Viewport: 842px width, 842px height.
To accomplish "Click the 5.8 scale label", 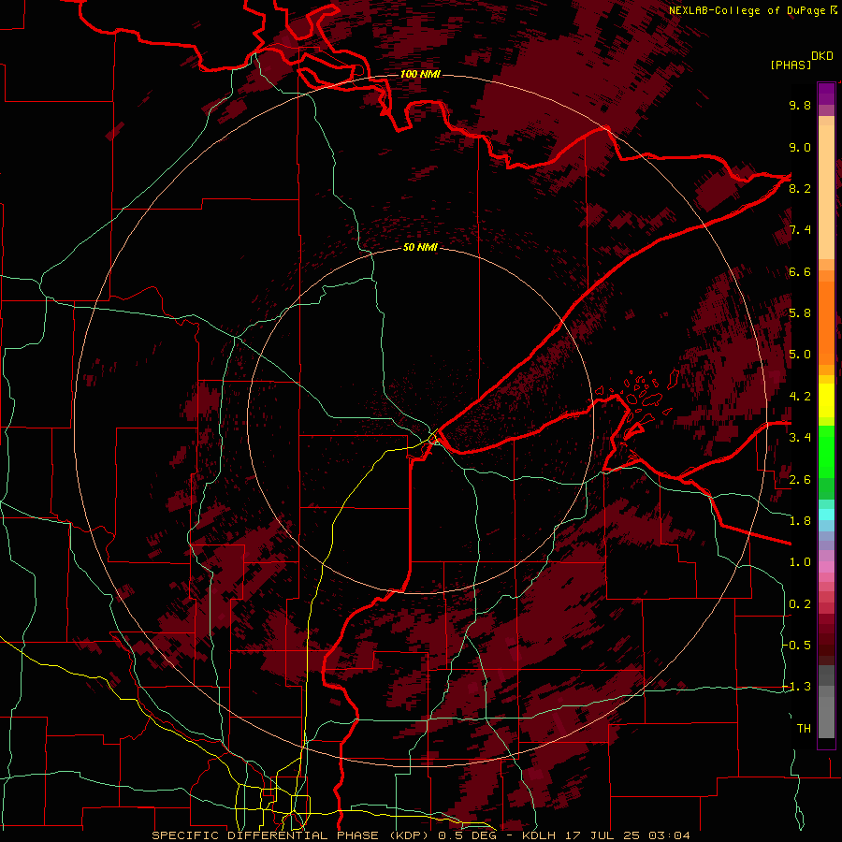I will pyautogui.click(x=800, y=312).
